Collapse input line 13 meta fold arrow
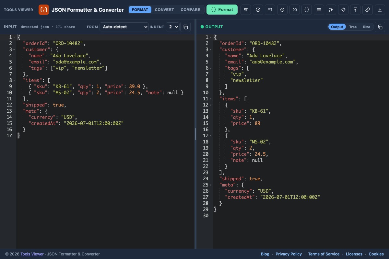 (14, 111)
